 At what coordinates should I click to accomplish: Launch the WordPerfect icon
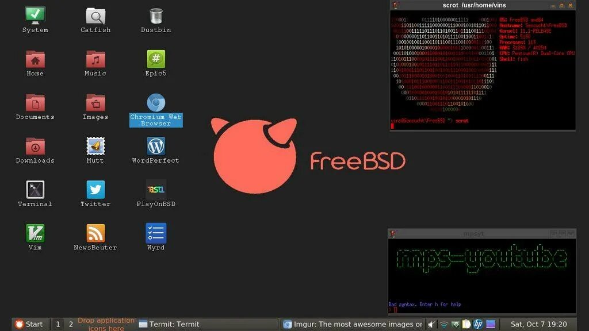click(x=156, y=151)
